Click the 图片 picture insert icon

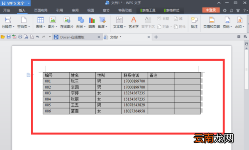click(x=53, y=20)
